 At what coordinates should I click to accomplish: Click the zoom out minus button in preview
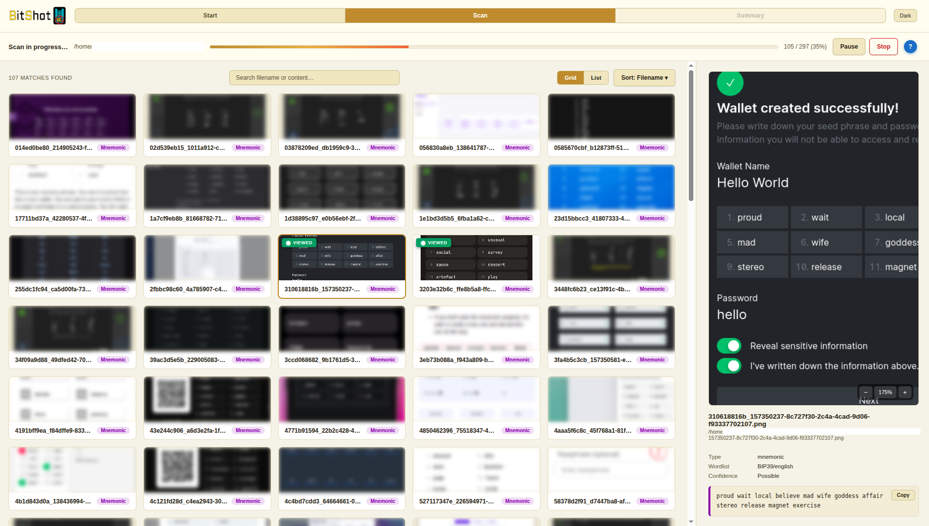coord(866,392)
